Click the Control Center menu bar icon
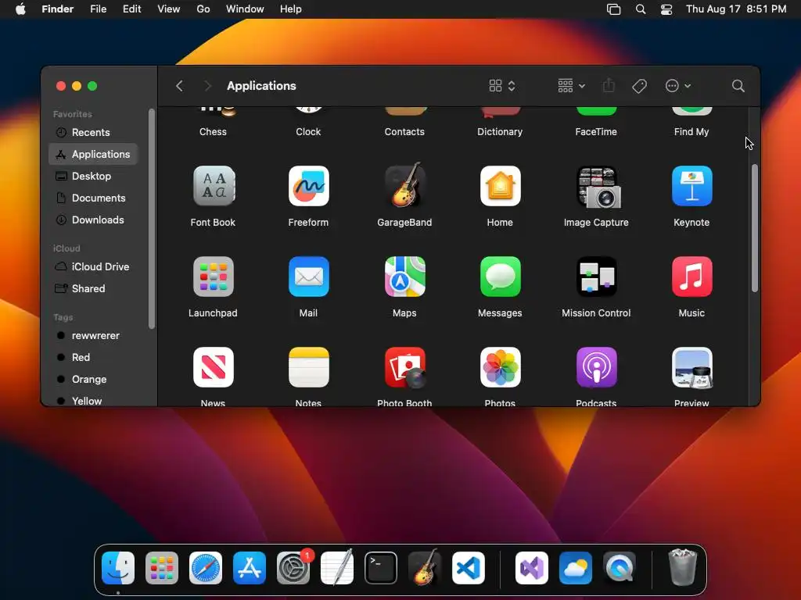Viewport: 801px width, 600px height. (x=666, y=9)
